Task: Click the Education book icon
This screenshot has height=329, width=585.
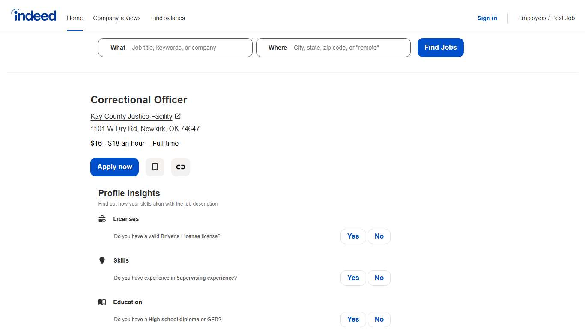Action: [x=102, y=302]
